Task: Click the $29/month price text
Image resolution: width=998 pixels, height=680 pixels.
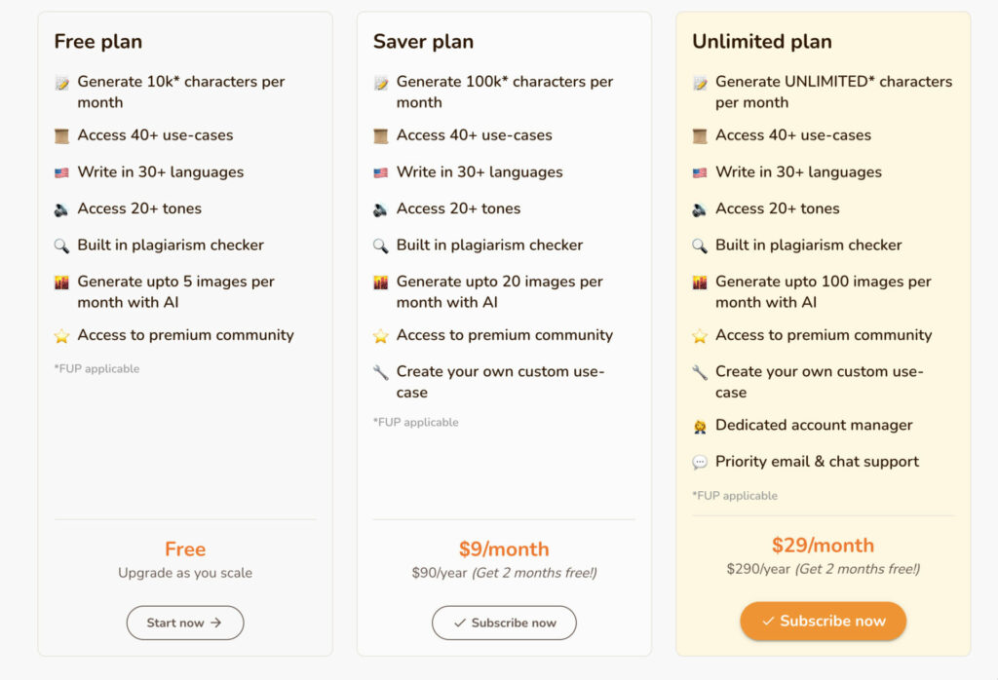Action: click(x=823, y=546)
